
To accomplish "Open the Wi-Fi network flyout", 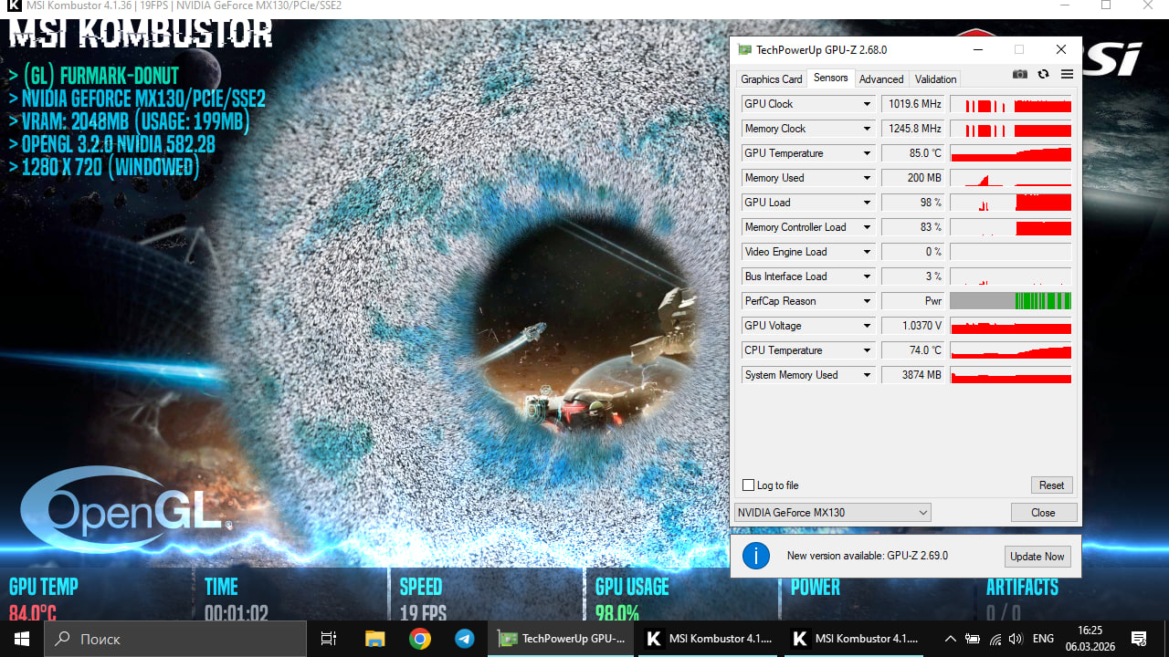I will click(x=995, y=639).
